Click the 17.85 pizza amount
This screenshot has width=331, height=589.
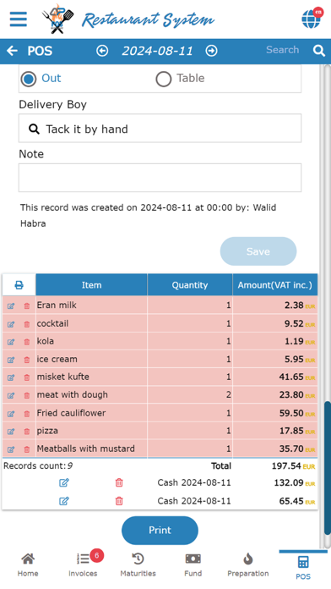pos(291,431)
